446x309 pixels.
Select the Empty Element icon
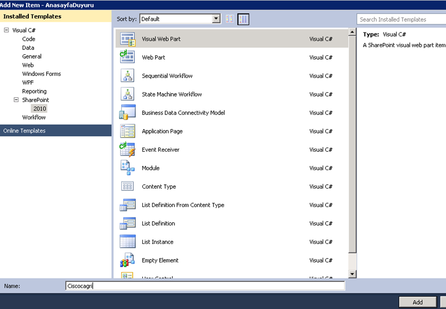(x=127, y=260)
